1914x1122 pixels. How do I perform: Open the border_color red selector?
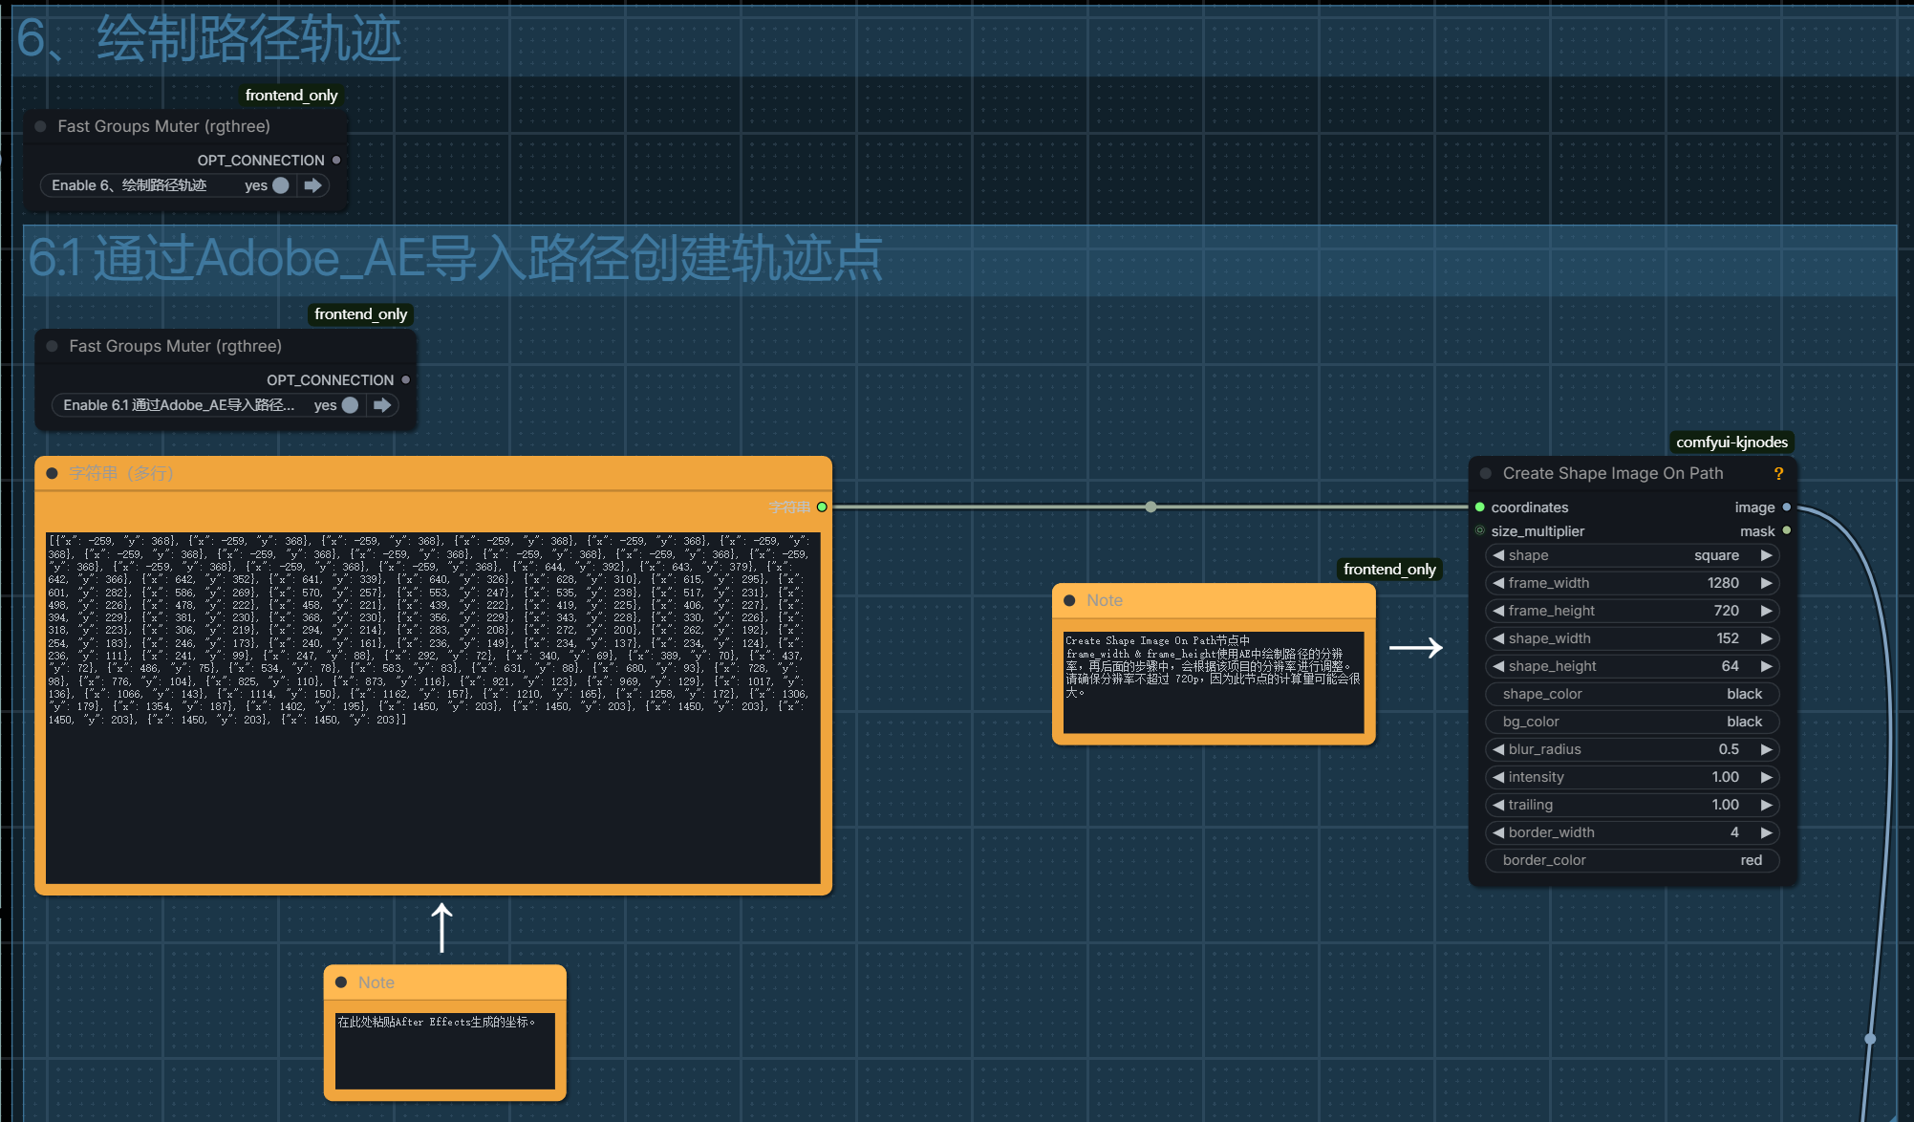click(1632, 860)
